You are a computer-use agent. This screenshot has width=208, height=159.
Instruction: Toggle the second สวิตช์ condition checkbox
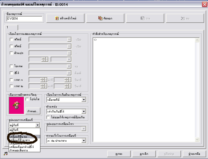click(x=11, y=46)
